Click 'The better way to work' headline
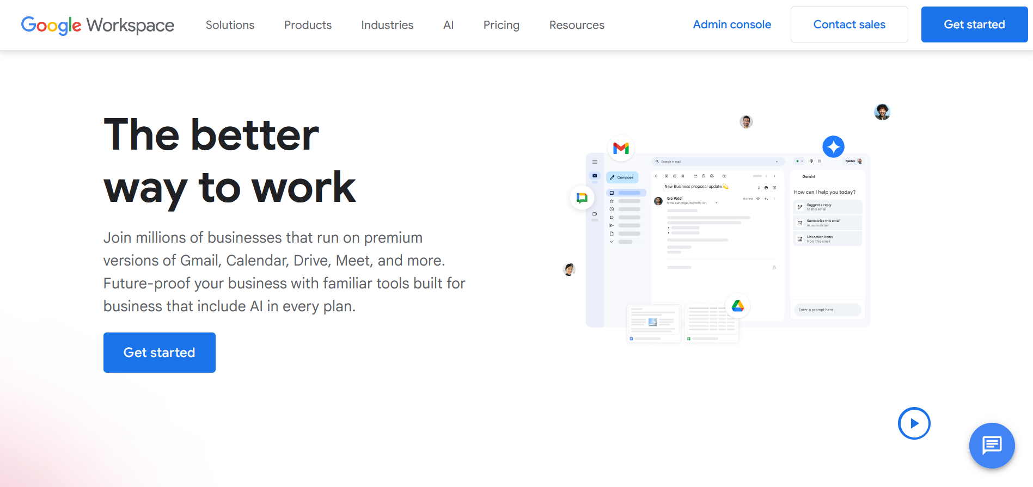The image size is (1033, 487). 230,161
